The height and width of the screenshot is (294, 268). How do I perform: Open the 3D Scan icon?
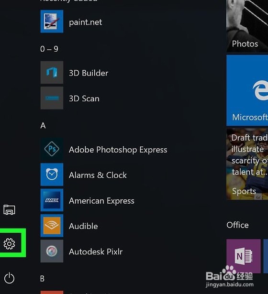(52, 98)
